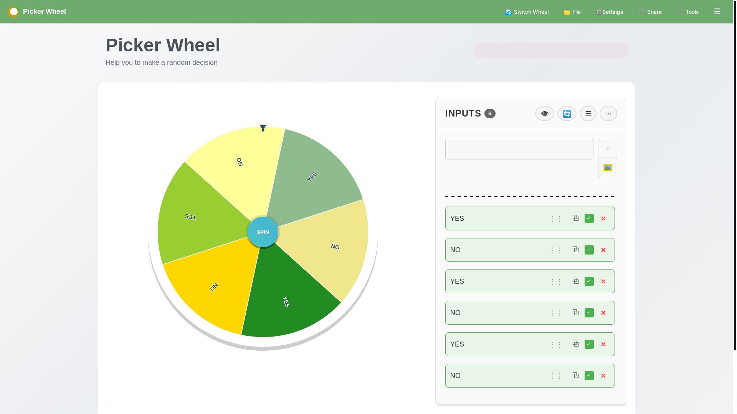Duplicate the second YES input

point(575,281)
